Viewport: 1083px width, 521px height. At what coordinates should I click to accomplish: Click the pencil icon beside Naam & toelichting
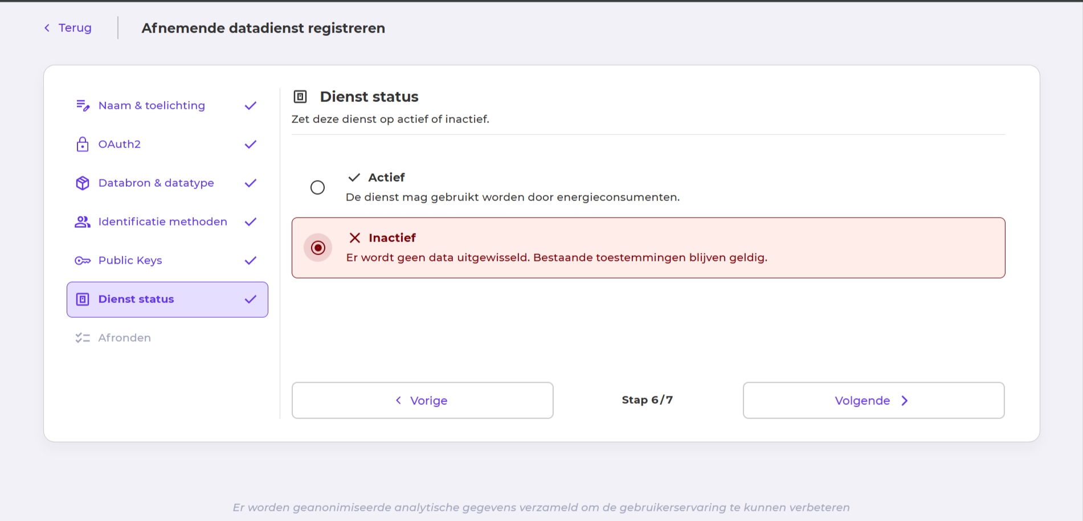[83, 105]
